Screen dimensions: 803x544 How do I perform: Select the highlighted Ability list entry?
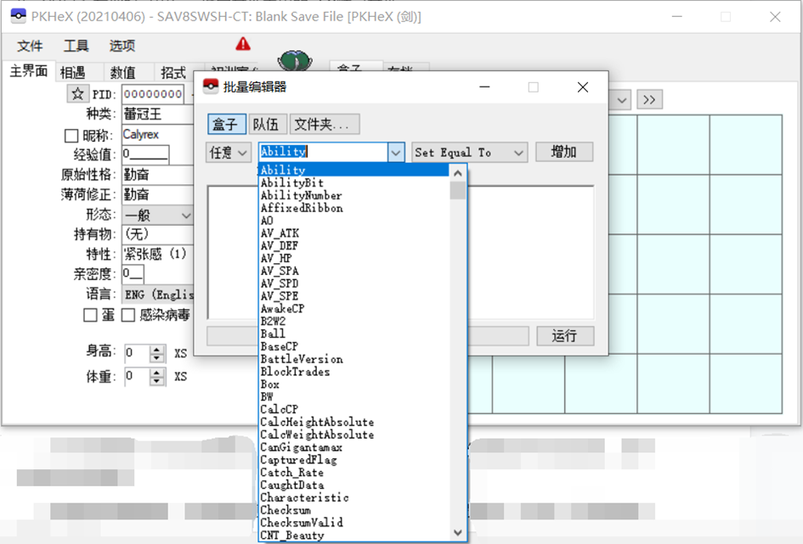click(353, 170)
